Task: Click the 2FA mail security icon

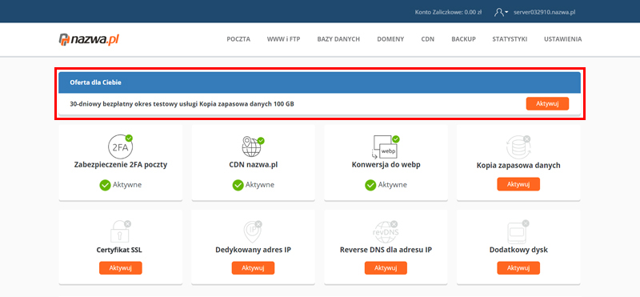Action: (121, 146)
